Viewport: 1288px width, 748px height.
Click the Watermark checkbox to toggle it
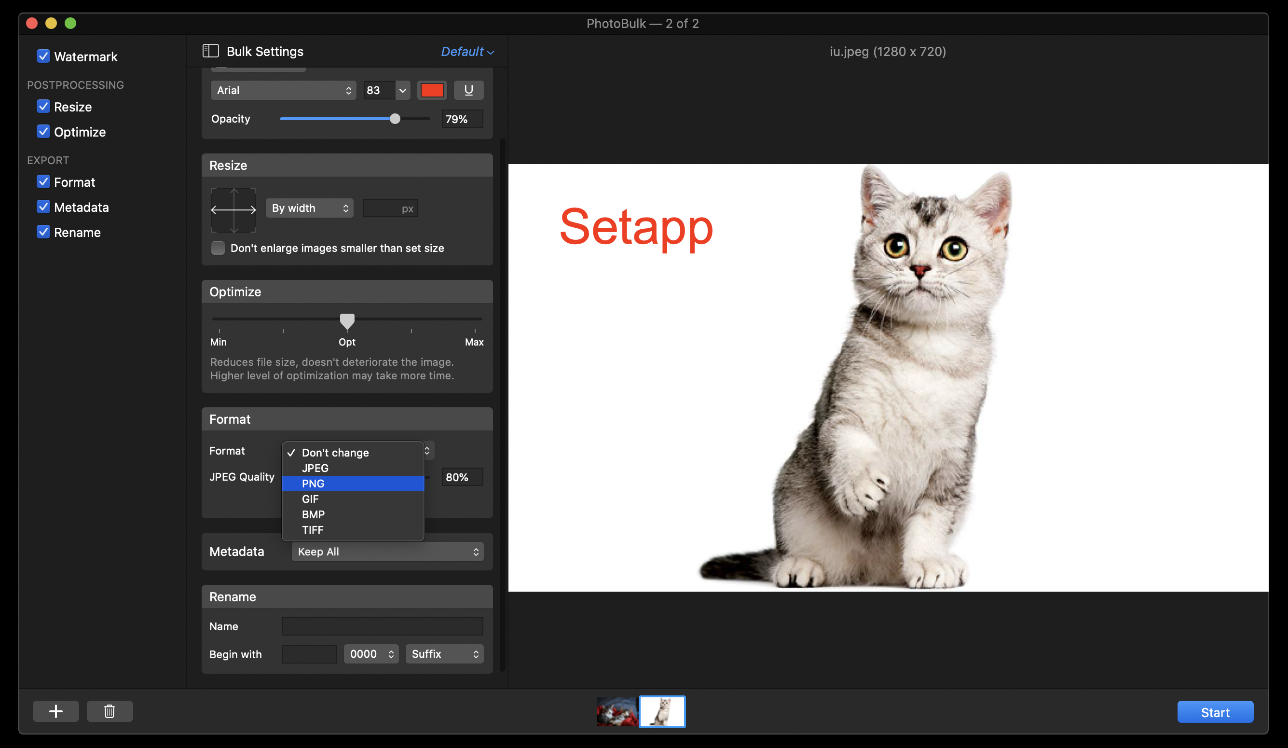pos(43,56)
